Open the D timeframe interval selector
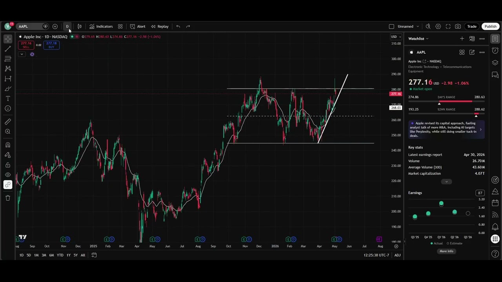This screenshot has width=502, height=282. (67, 26)
